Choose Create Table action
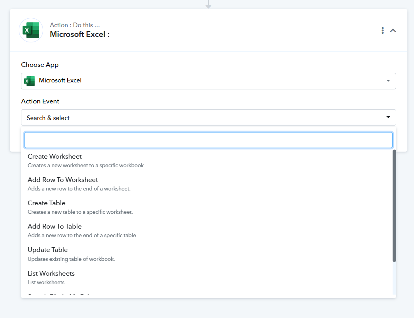414x318 pixels. 209,208
